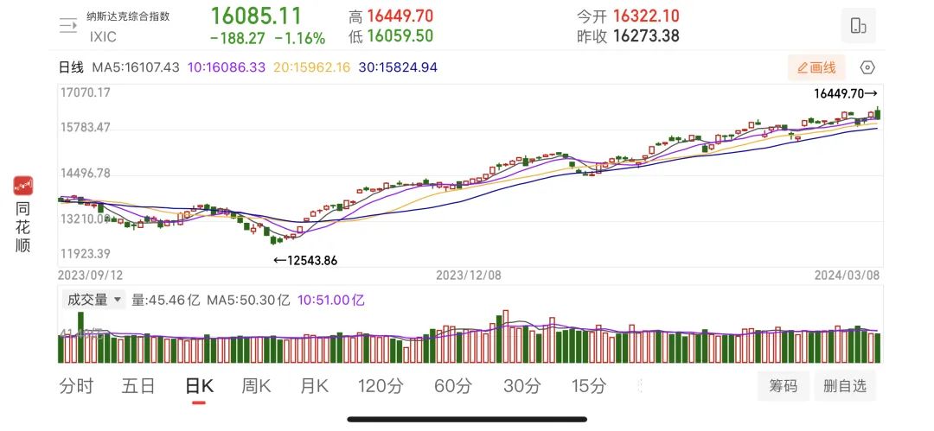The image size is (934, 431).
Task: Switch to 周K tab
Action: (256, 386)
